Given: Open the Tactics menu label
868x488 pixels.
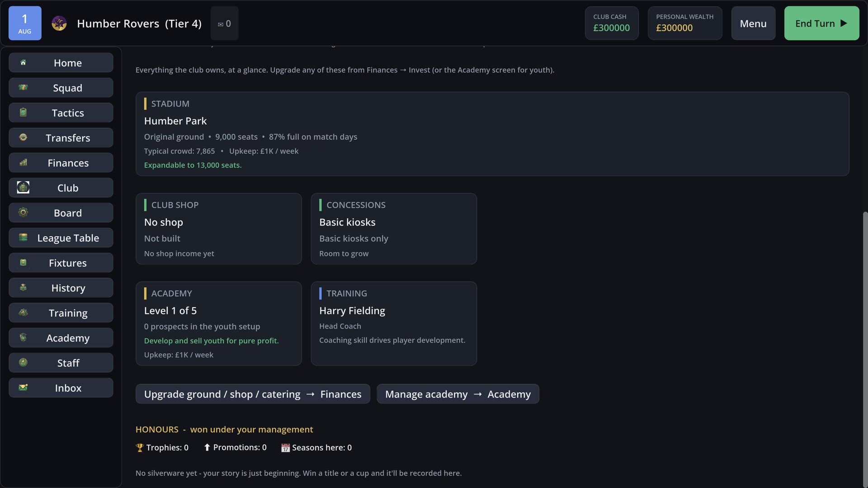Looking at the screenshot, I should point(68,113).
